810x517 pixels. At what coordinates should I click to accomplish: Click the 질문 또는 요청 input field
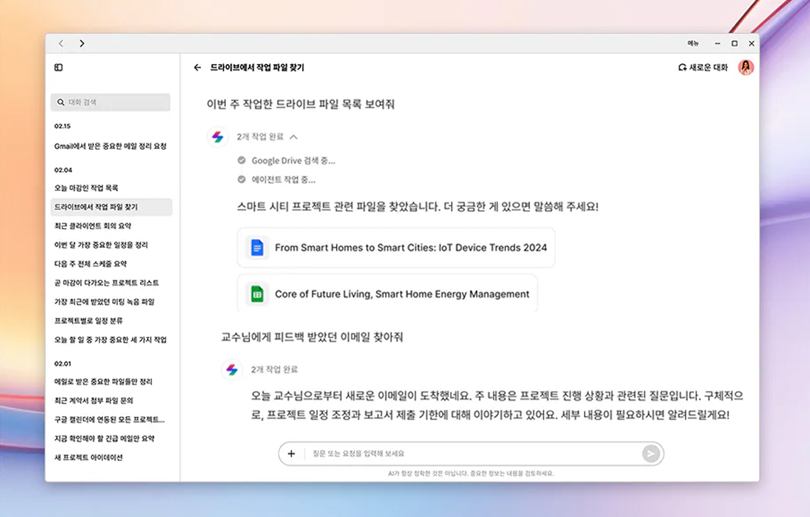click(x=426, y=454)
